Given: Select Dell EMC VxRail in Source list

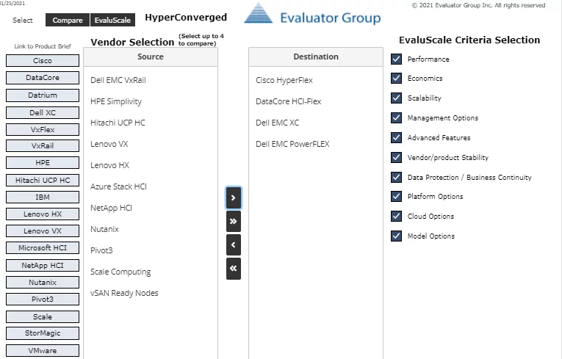Looking at the screenshot, I should (x=118, y=80).
